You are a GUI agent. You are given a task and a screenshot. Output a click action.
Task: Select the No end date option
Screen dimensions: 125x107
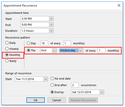(61, 79)
